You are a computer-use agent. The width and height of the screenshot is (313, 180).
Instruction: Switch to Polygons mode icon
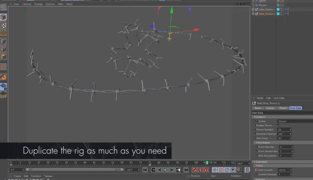[x=3, y=57]
